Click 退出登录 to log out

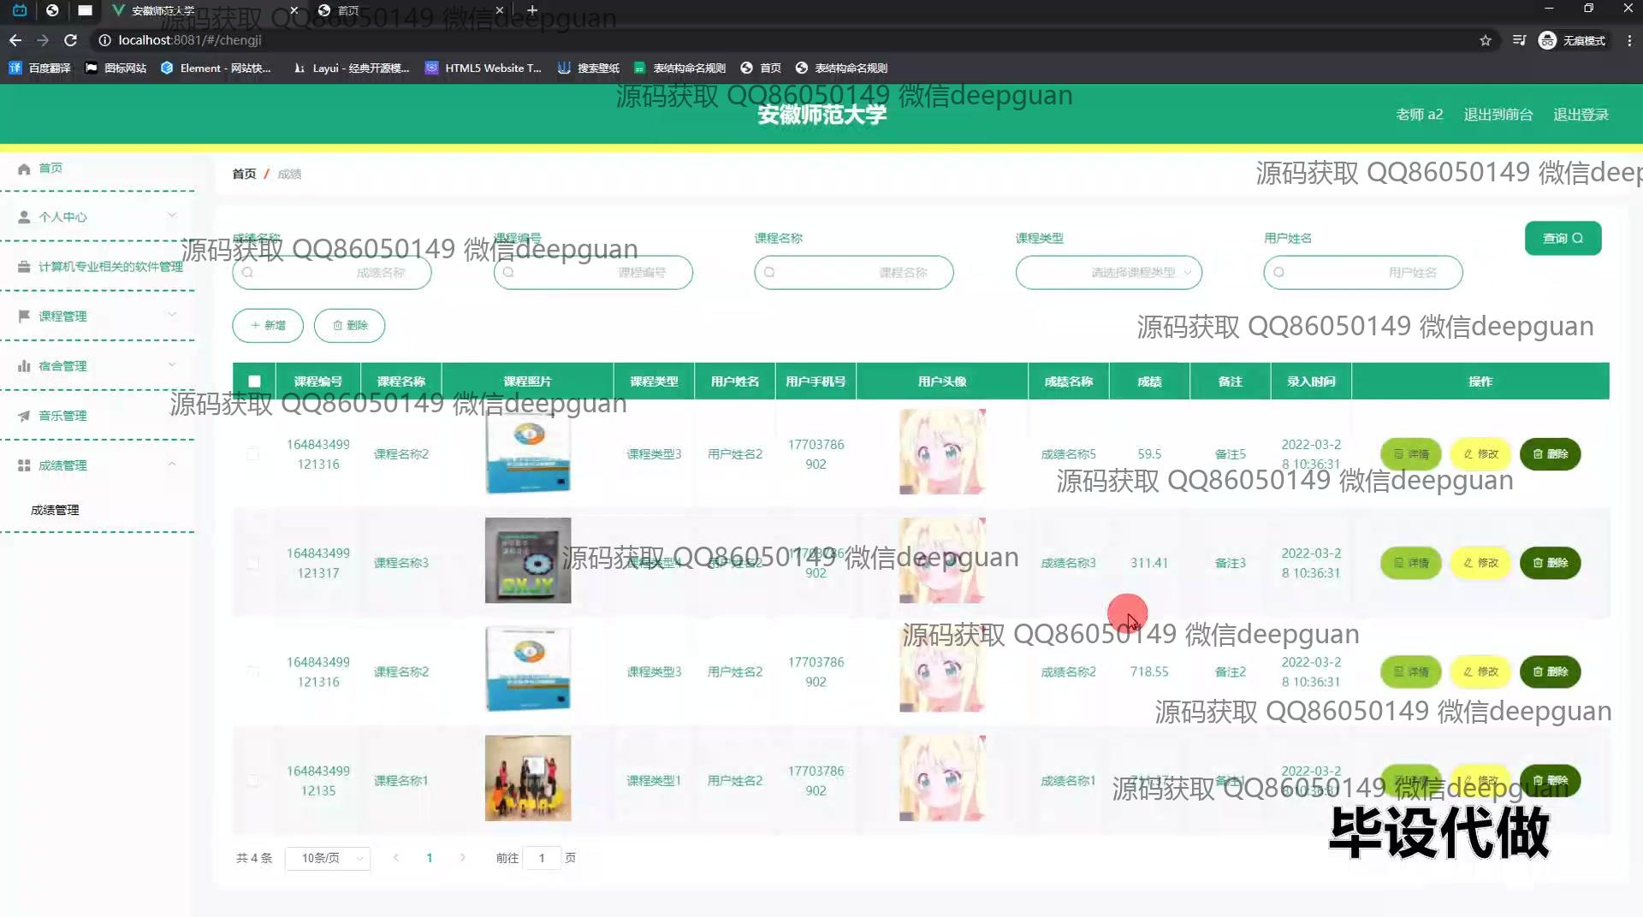pyautogui.click(x=1581, y=114)
